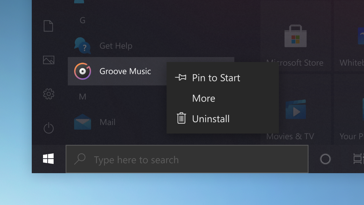Click the Power icon in Start sidebar
This screenshot has height=205, width=364.
coord(49,128)
